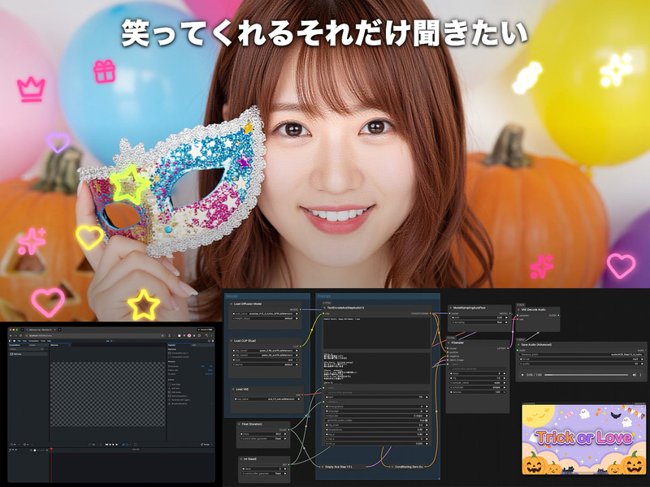Viewport: 650px width, 487px height.
Task: Click play in the editor playback controls
Action: point(113,444)
